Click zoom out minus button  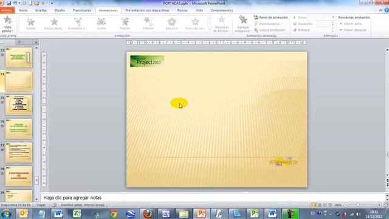(346, 205)
